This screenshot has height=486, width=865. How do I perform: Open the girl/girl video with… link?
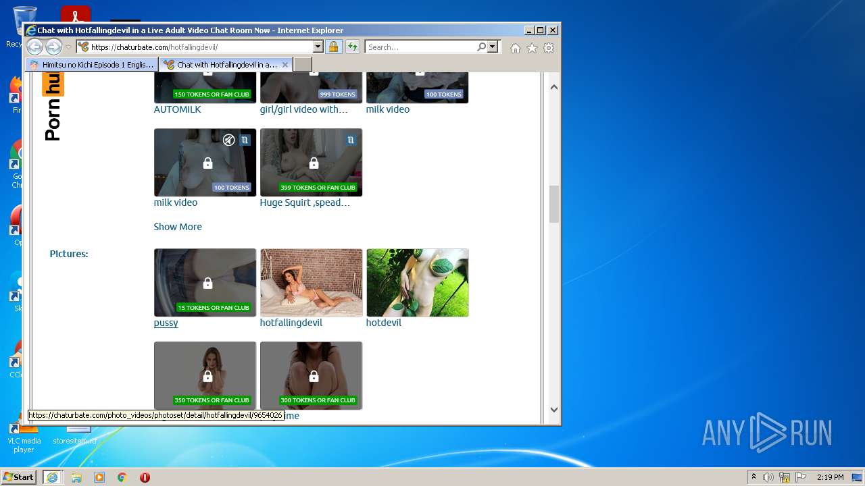pos(303,109)
